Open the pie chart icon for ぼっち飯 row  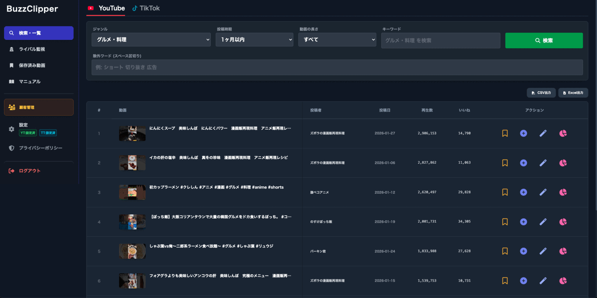[563, 222]
